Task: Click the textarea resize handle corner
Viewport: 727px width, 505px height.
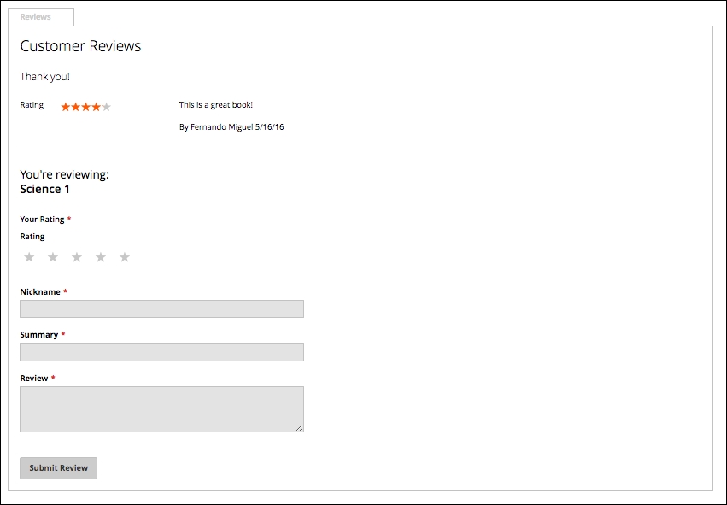Action: click(300, 427)
